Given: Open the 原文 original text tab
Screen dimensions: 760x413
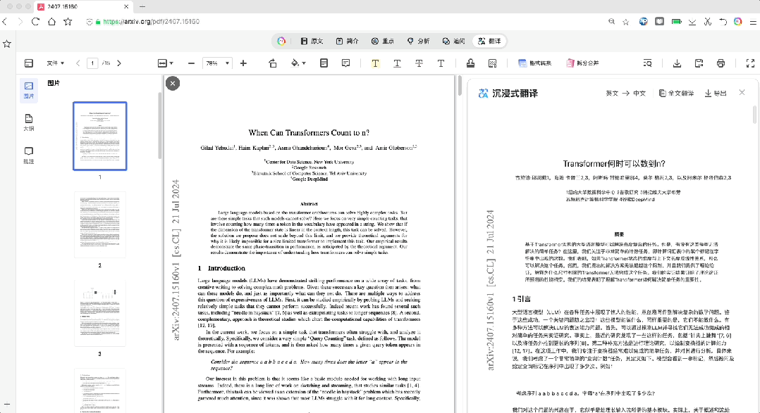Looking at the screenshot, I should coord(312,41).
